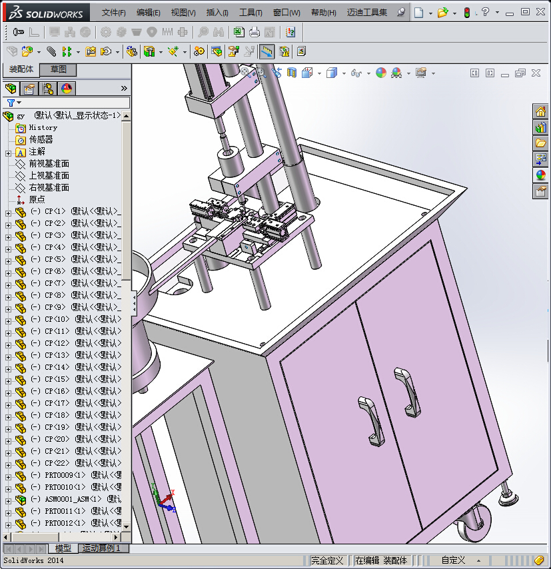Click the Excel spreadsheet toolbar icon
551x569 pixels.
pyautogui.click(x=239, y=32)
